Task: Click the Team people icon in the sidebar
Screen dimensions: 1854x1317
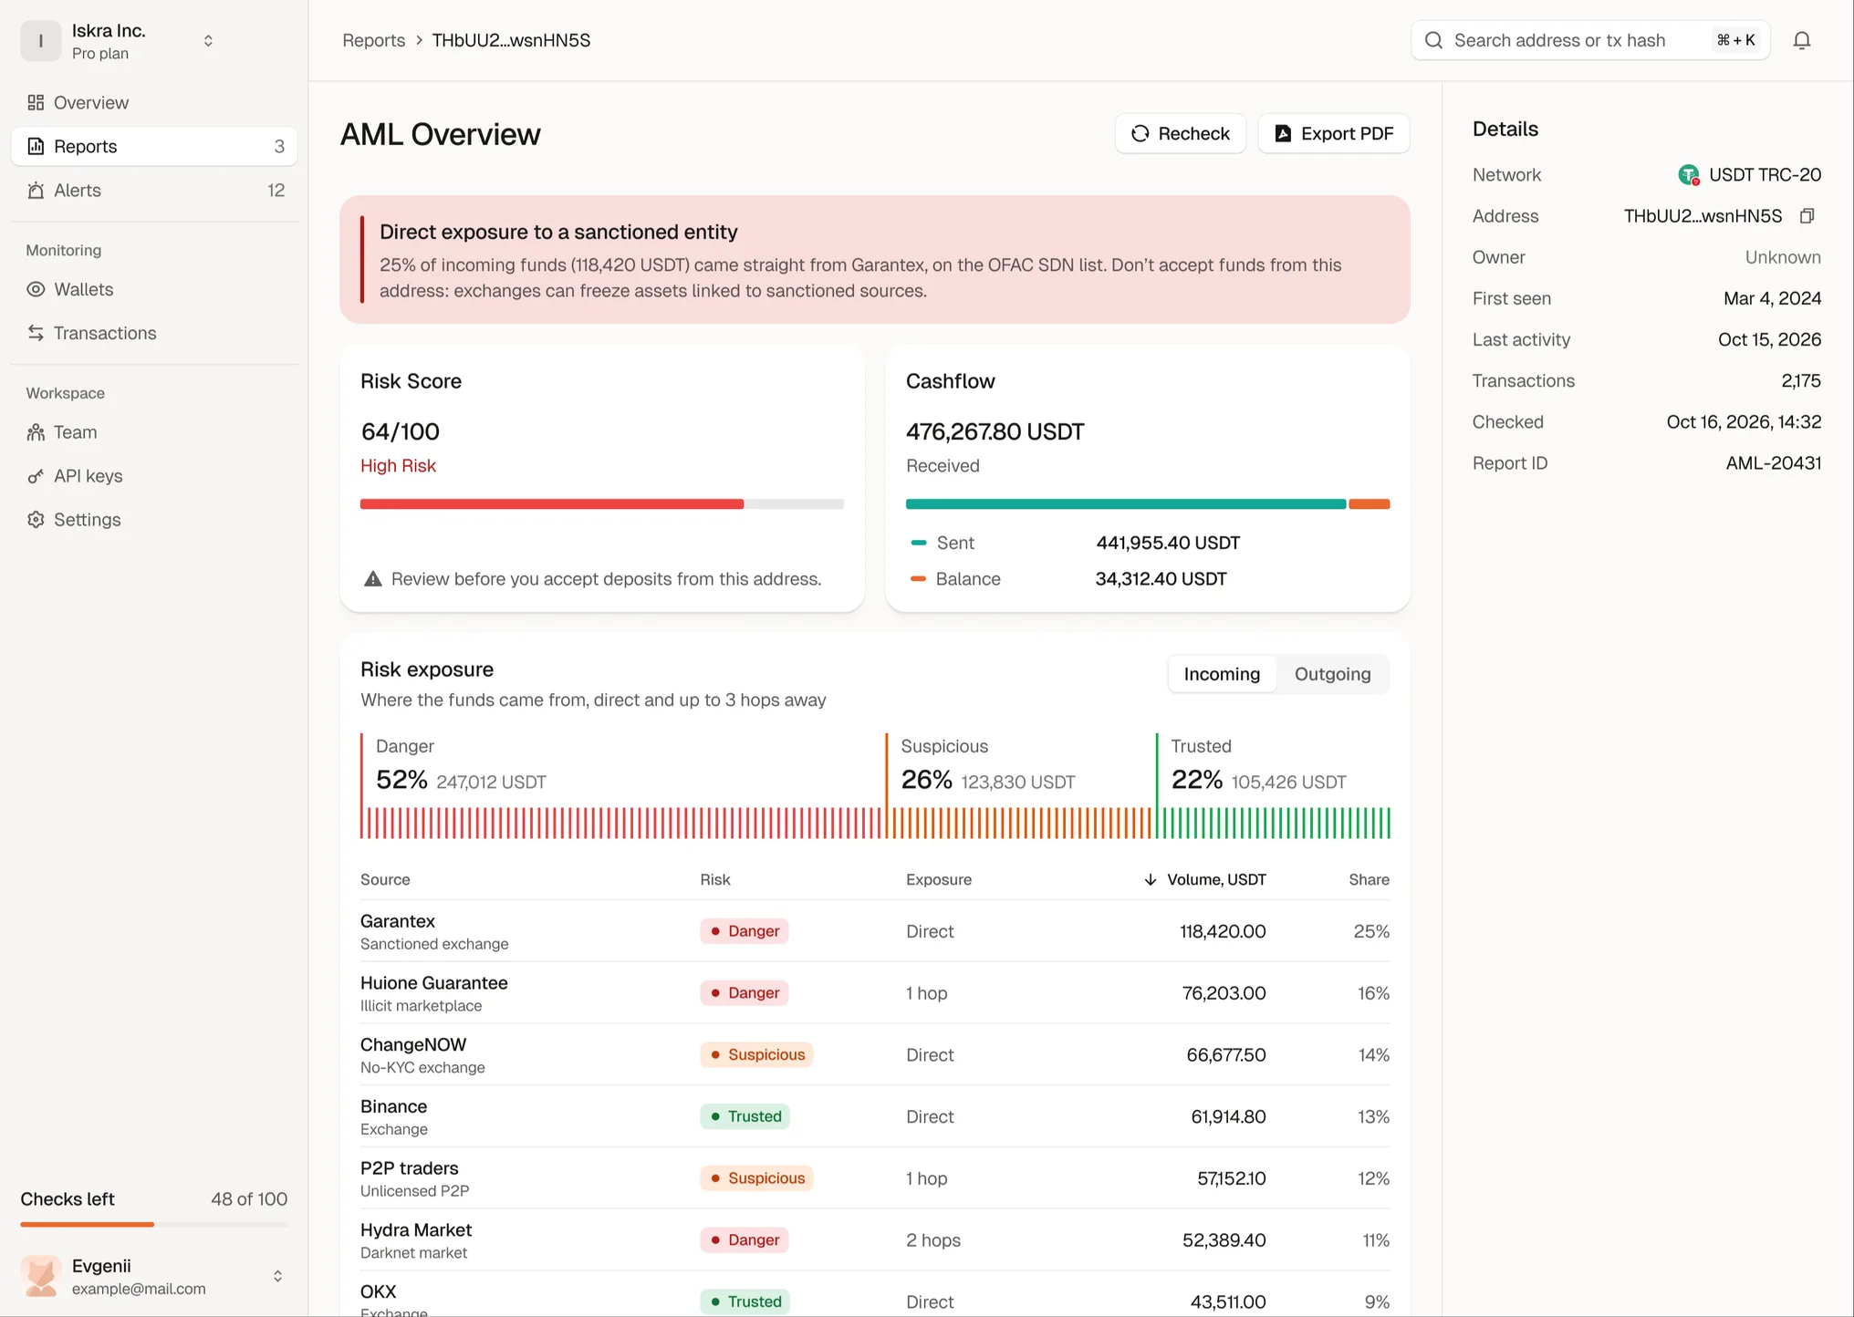Action: pos(36,432)
